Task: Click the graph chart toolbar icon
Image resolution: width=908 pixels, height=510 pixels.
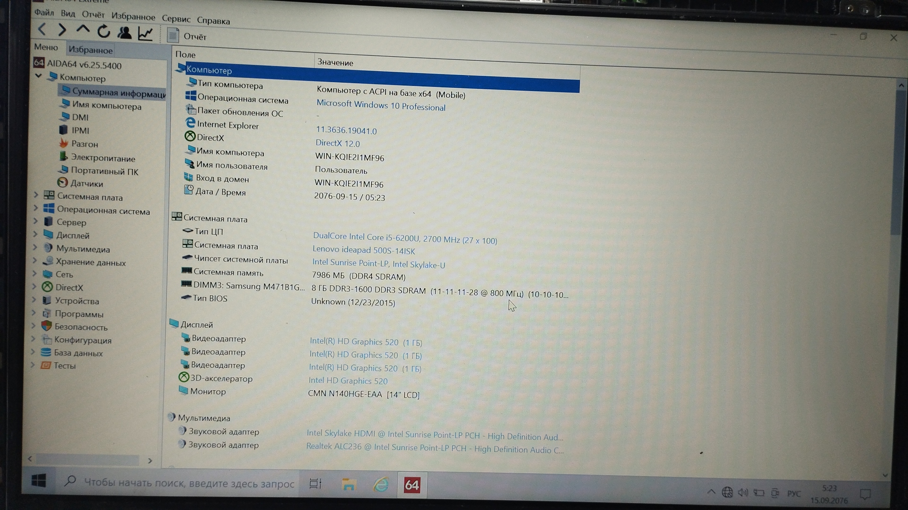Action: pos(145,34)
